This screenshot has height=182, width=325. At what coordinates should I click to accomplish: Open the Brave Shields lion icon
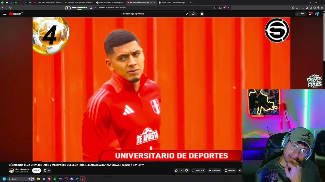(x=224, y=8)
